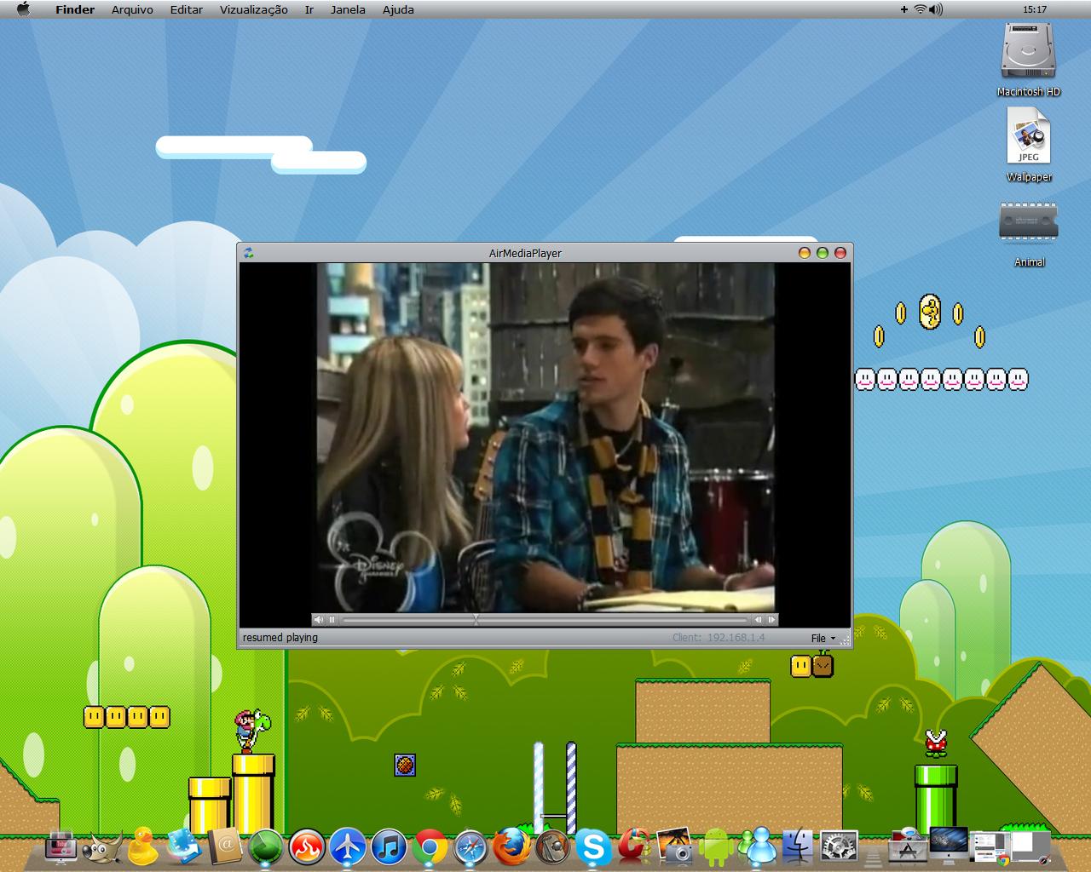The width and height of the screenshot is (1091, 872).
Task: Open the minimized window thumbnail with Chrome badge
Action: coord(991,849)
